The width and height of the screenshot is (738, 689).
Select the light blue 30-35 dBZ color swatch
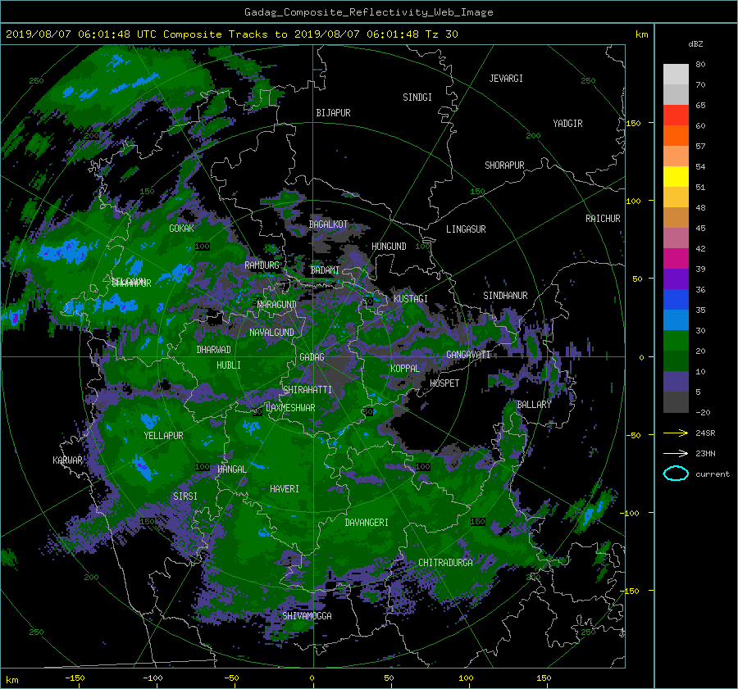point(676,320)
